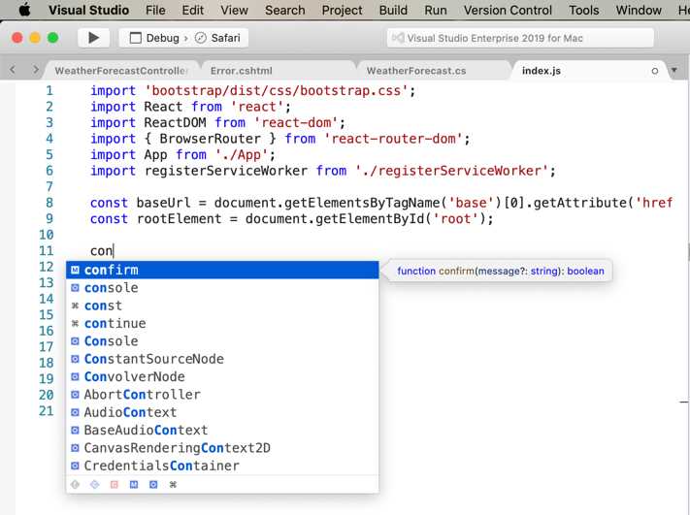Click the class icon beside AbortController

coord(76,395)
